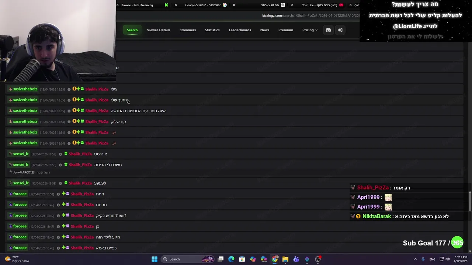
Task: Show hidden system tray icons
Action: 415,259
